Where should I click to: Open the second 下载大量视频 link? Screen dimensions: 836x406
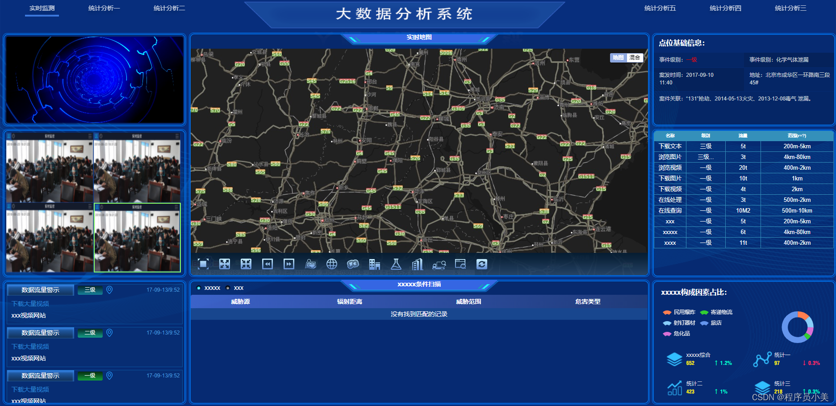coord(30,347)
